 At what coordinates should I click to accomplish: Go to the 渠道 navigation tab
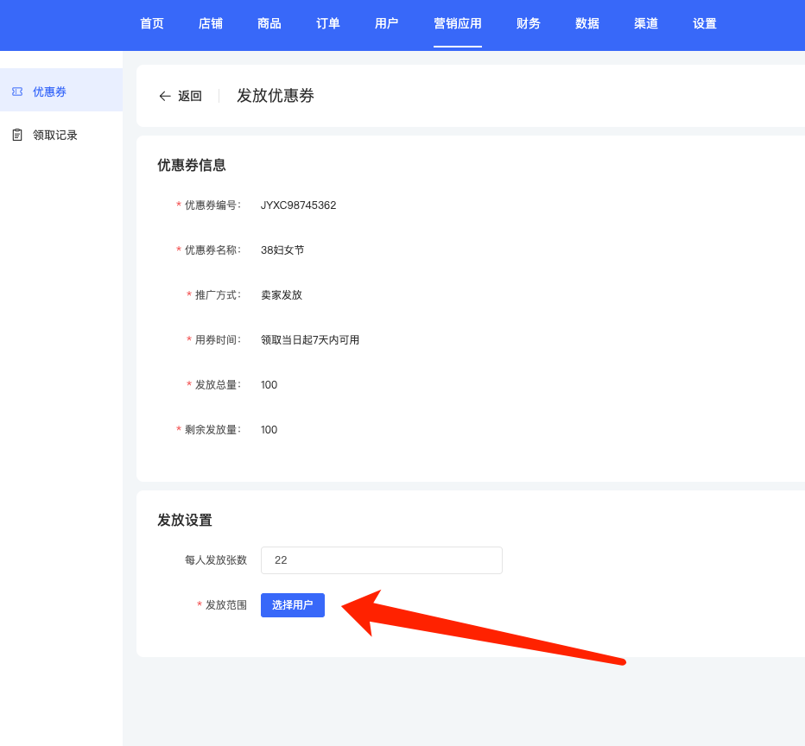click(646, 24)
